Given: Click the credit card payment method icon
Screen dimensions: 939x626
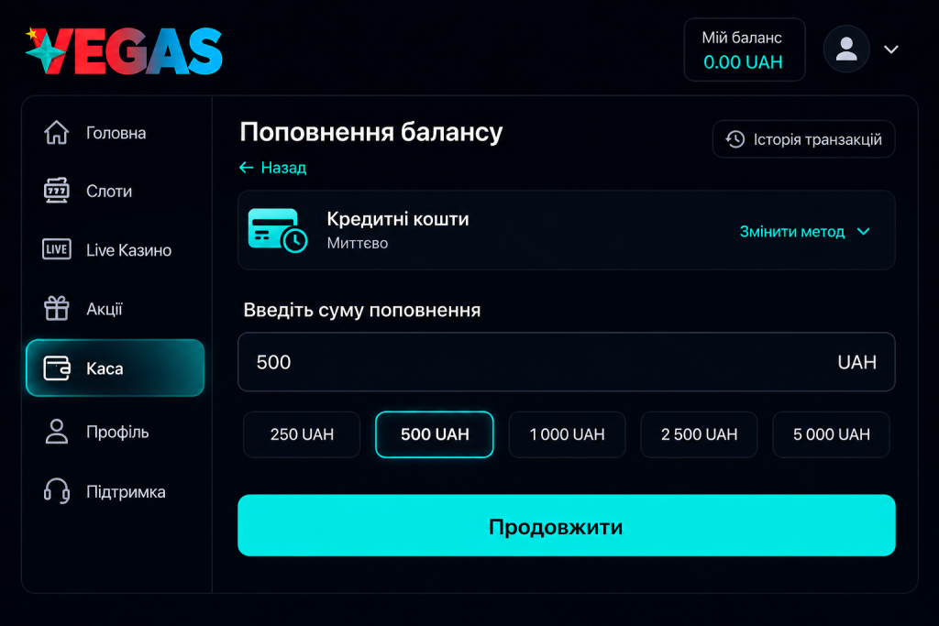Looking at the screenshot, I should (x=278, y=230).
